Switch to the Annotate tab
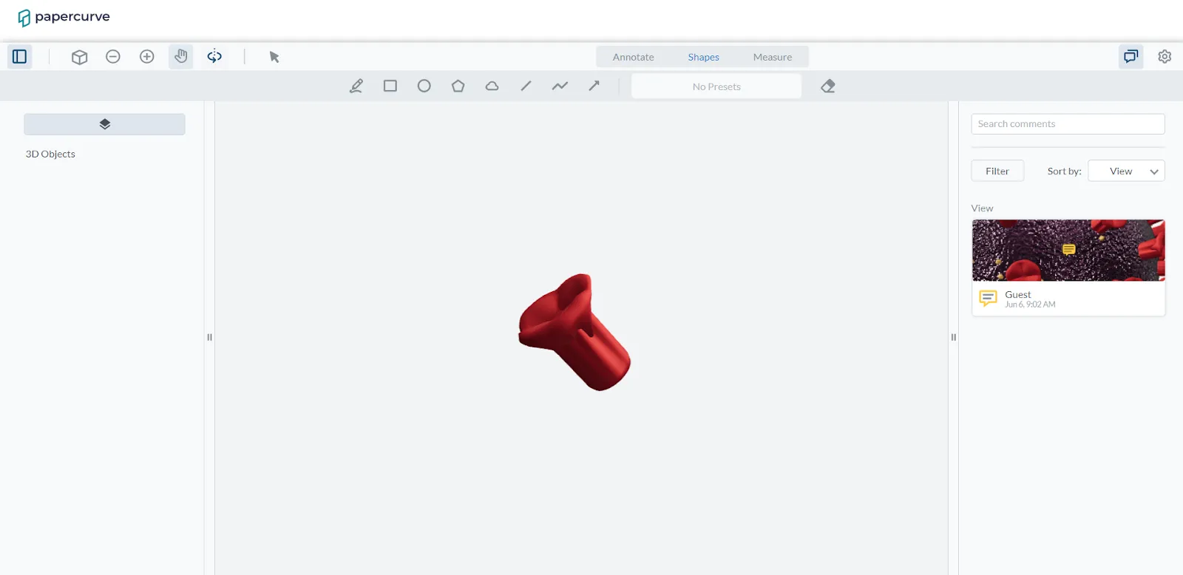The height and width of the screenshot is (575, 1183). point(634,57)
